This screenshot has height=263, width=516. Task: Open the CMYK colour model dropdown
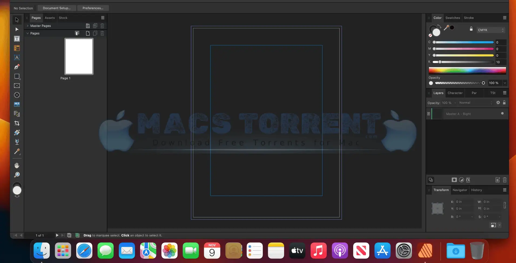[x=491, y=30]
